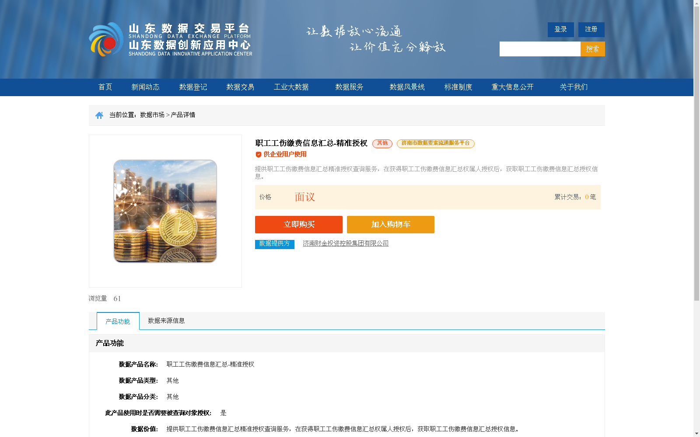Viewport: 700px width, 437px height.
Task: Click the 数据产品类型 label
Action: coord(138,381)
